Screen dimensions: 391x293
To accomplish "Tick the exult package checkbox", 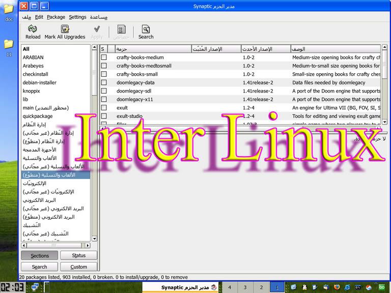I will [x=104, y=108].
